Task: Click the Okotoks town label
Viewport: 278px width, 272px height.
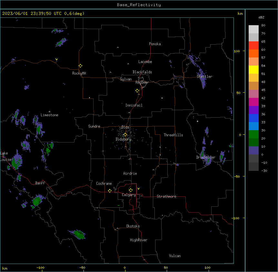Action: (133, 226)
